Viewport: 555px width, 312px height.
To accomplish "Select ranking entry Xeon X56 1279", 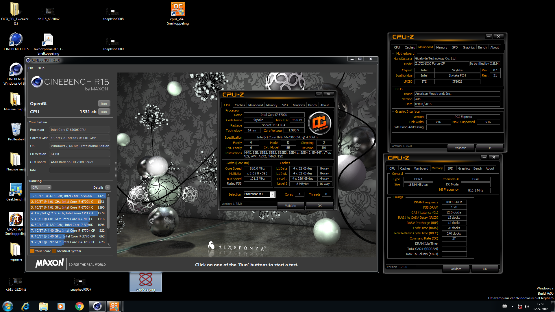I will pyautogui.click(x=68, y=213).
